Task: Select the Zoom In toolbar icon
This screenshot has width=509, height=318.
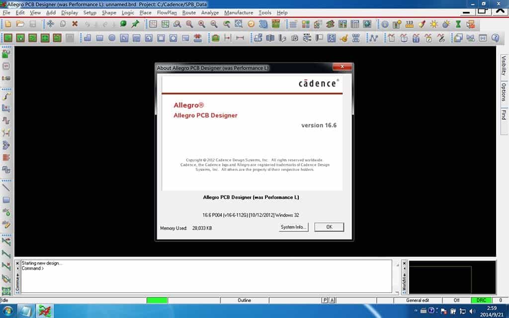Action: pyautogui.click(x=201, y=23)
